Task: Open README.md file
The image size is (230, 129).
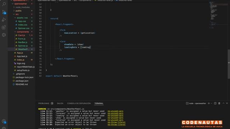Action: tap(22, 85)
